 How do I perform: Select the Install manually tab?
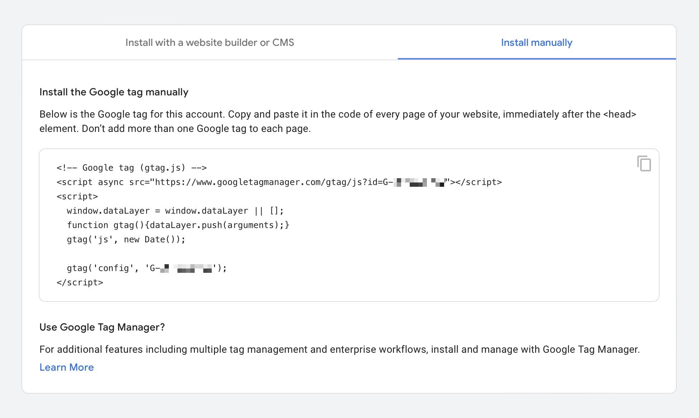pyautogui.click(x=536, y=42)
